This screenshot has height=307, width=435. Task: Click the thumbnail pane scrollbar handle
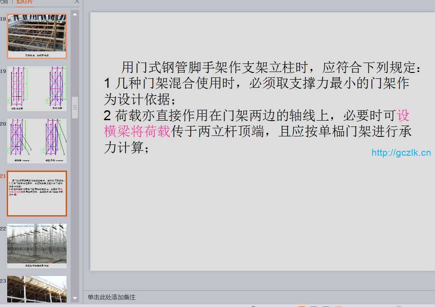click(x=75, y=108)
